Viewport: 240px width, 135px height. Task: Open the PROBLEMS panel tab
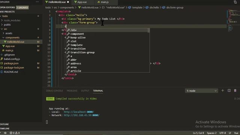[72, 91]
